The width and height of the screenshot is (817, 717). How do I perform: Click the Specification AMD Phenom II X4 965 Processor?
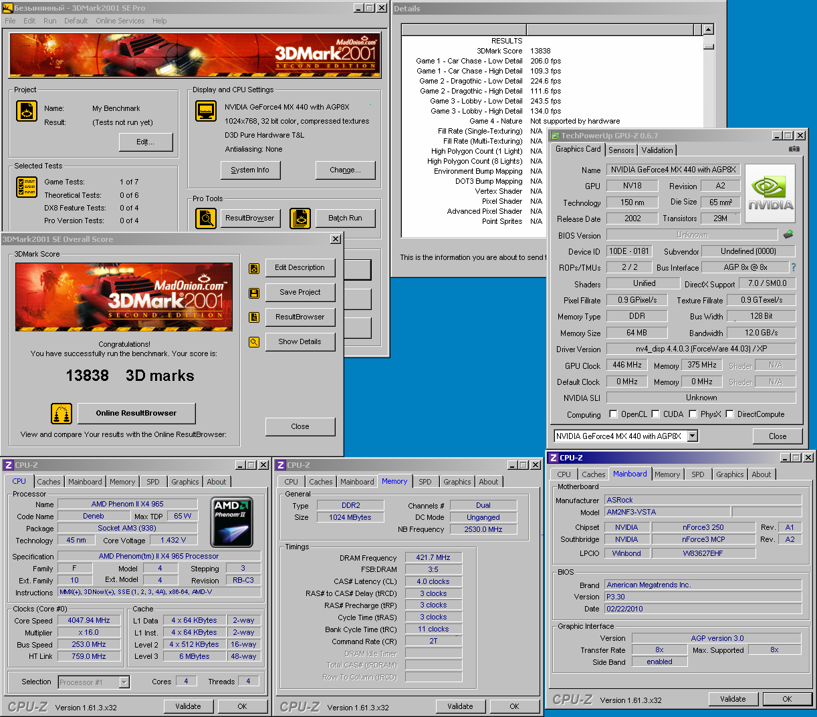pos(159,557)
